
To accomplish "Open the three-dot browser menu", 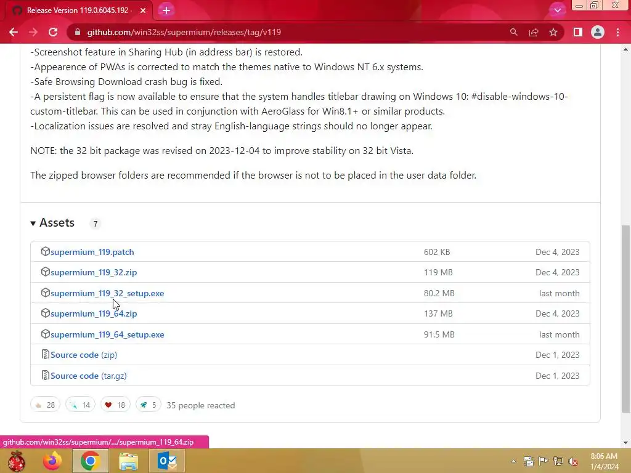I will click(617, 32).
